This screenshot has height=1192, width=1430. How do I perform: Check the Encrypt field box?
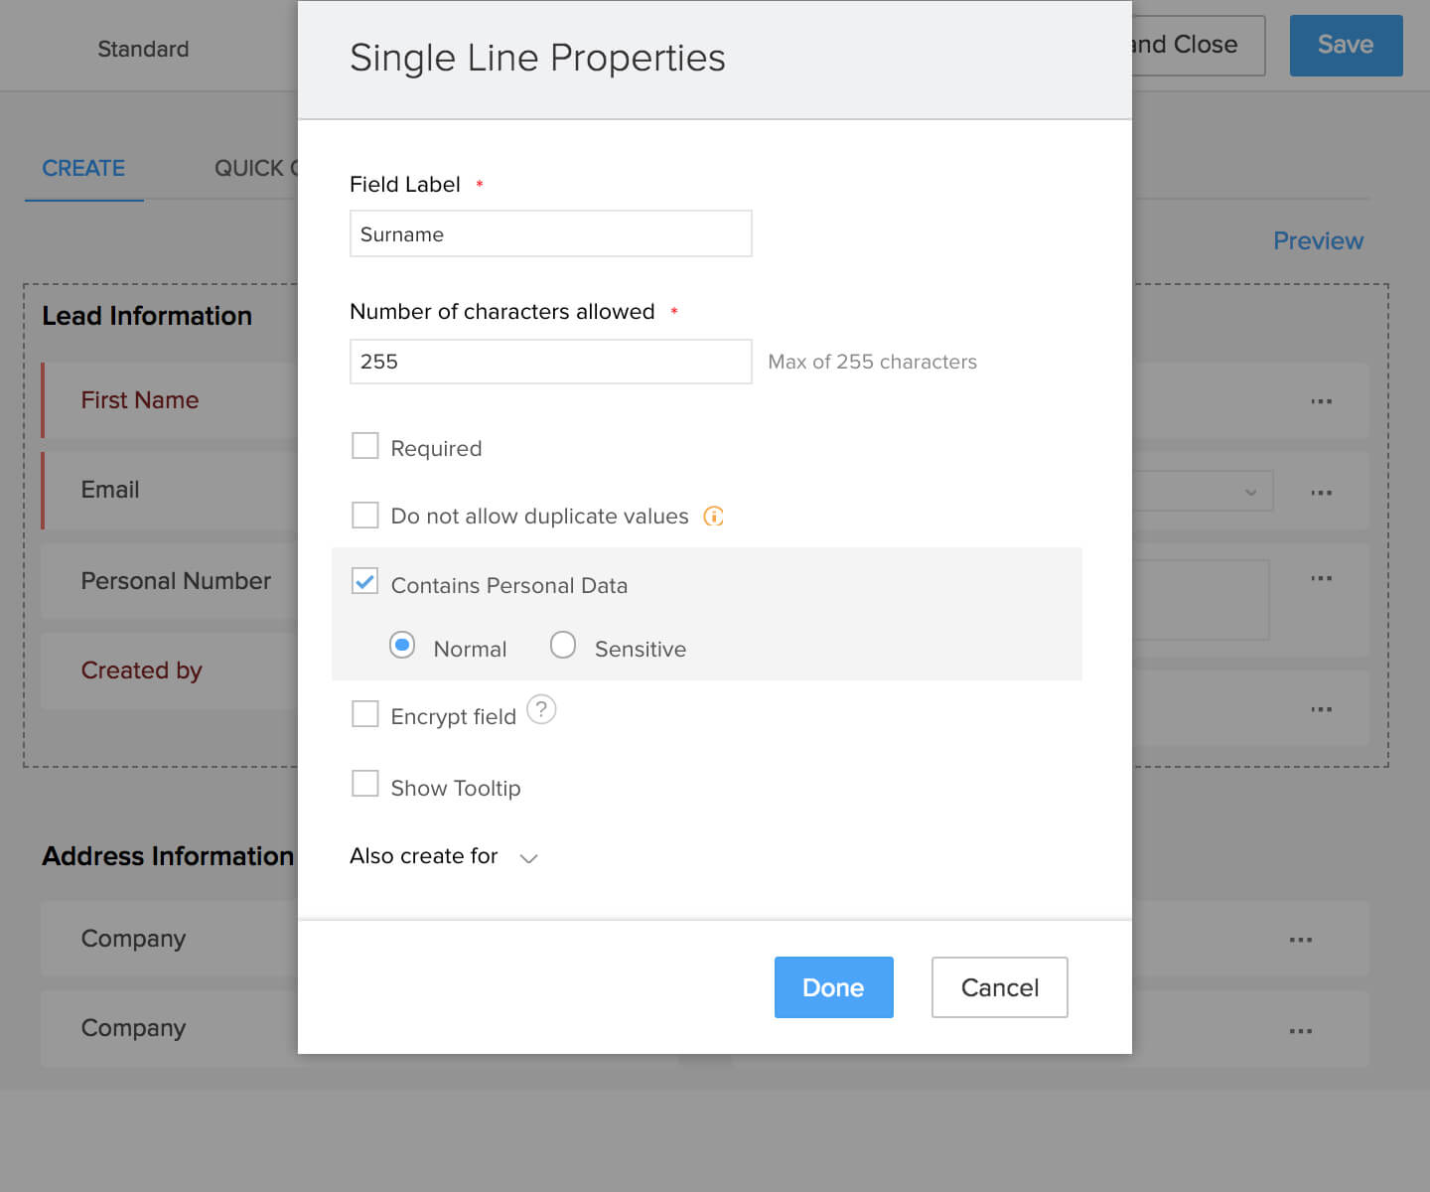(365, 714)
